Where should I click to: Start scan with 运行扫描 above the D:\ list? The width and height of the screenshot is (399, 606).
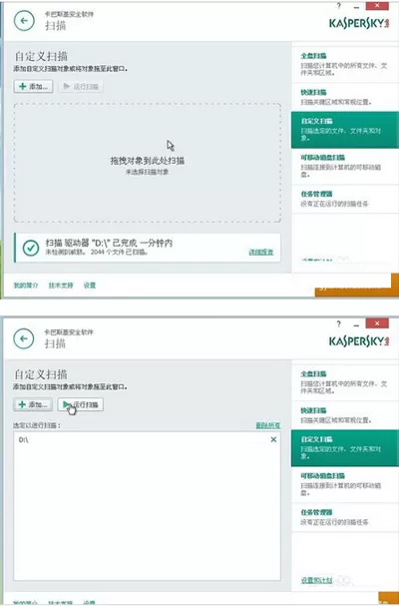81,404
